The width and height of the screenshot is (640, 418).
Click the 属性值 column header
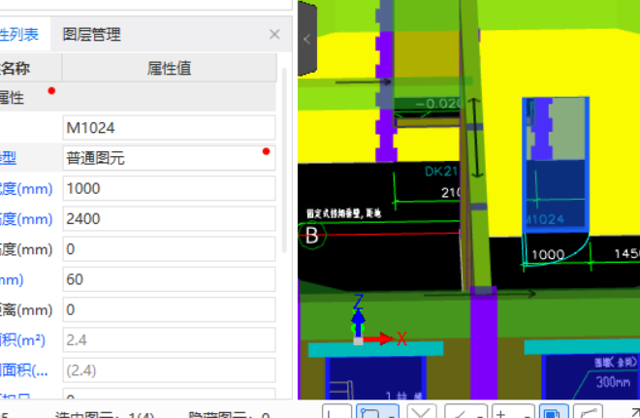(x=169, y=68)
